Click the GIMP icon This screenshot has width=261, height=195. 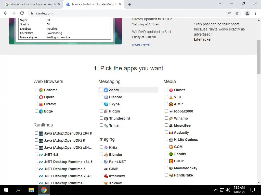pyautogui.click(x=106, y=169)
